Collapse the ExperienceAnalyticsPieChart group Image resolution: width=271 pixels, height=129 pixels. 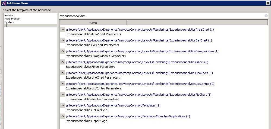pos(62,95)
